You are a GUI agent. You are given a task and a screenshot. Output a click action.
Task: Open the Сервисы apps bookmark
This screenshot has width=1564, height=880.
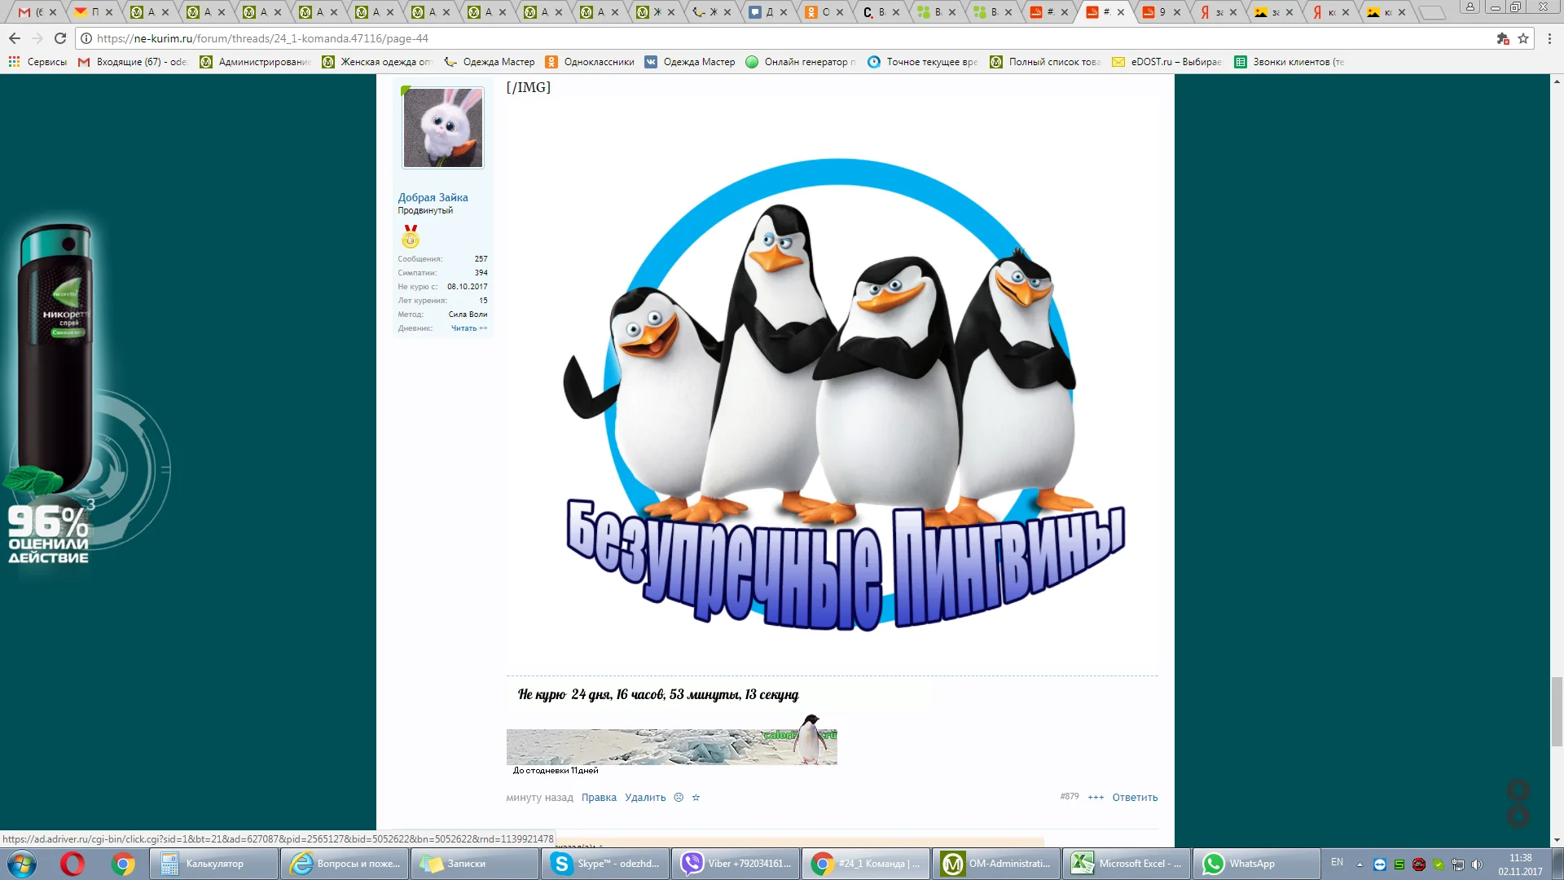(x=37, y=62)
